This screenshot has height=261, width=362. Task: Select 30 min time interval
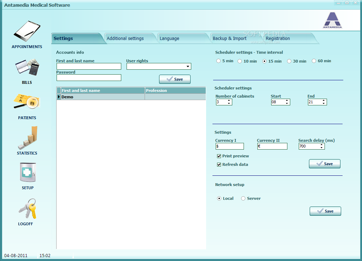click(289, 61)
